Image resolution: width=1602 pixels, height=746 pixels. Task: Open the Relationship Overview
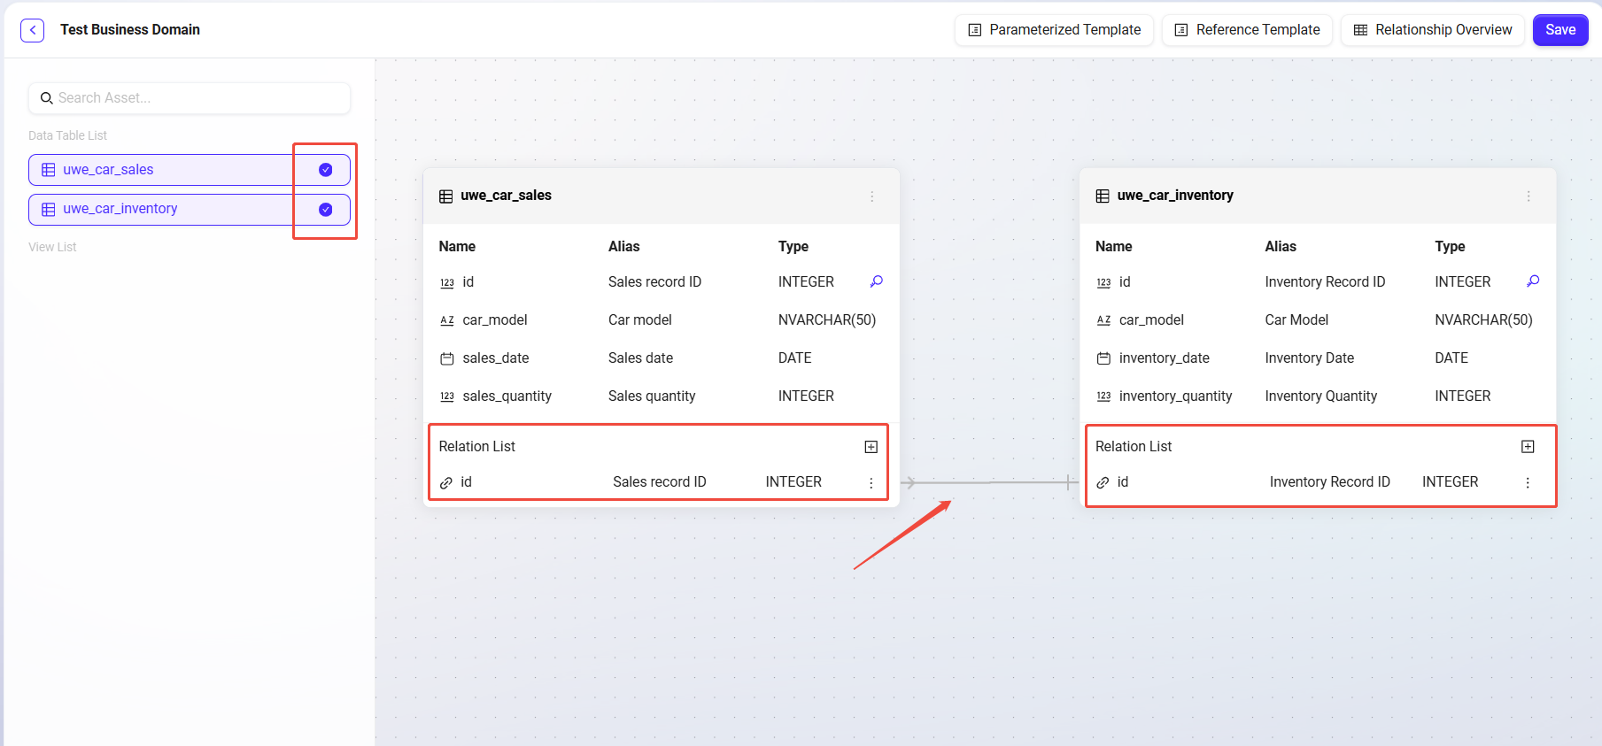[1433, 30]
